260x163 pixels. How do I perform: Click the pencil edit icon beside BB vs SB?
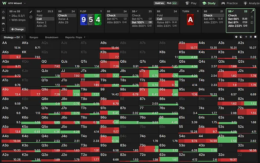pyautogui.click(x=31, y=12)
